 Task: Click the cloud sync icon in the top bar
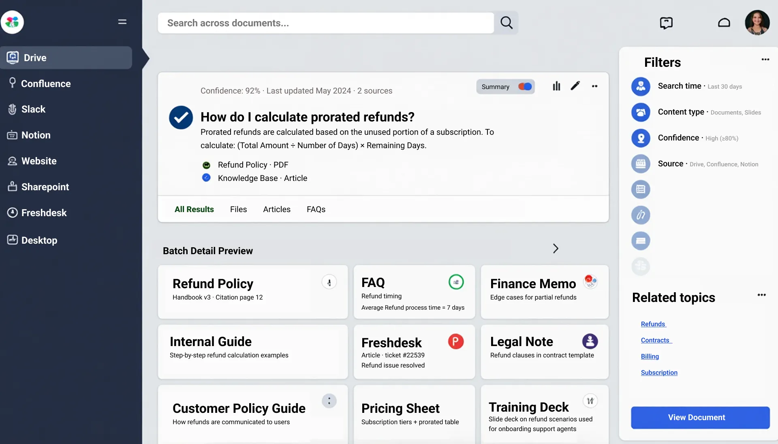(724, 23)
